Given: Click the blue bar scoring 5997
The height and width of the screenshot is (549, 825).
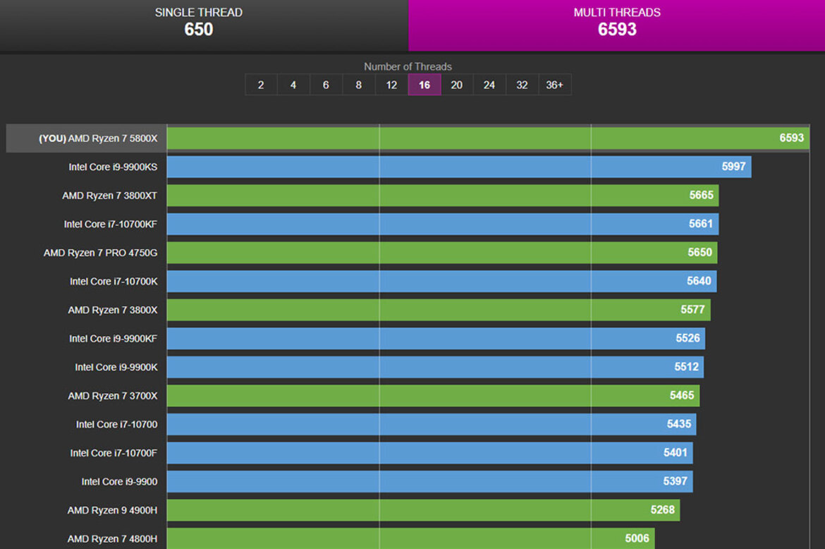Looking at the screenshot, I should 459,167.
